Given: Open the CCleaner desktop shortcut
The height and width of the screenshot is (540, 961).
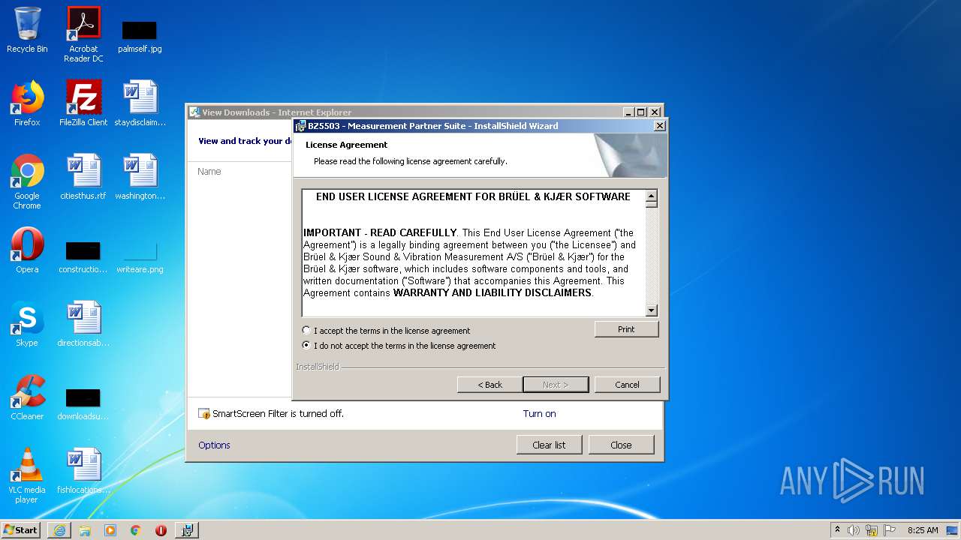Looking at the screenshot, I should tap(27, 397).
